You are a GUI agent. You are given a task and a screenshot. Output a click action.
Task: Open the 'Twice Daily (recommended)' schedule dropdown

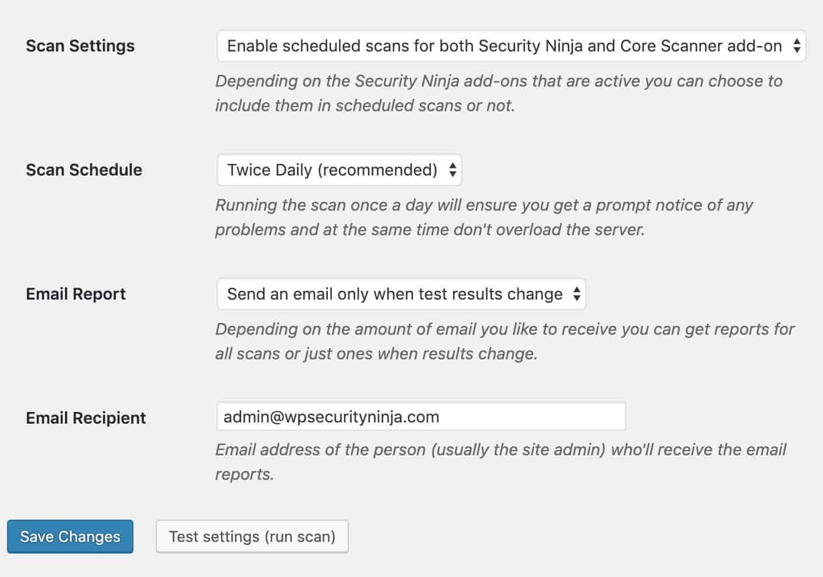click(339, 170)
